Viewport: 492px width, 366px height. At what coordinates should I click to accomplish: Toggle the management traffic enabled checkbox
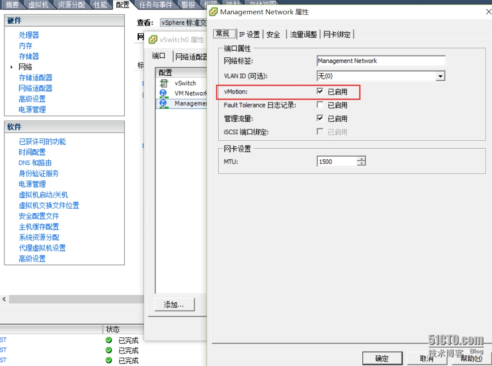320,118
